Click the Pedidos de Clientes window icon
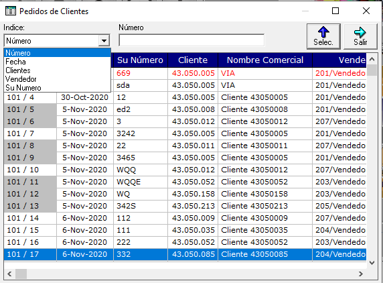Image resolution: width=383 pixels, height=283 pixels. tap(11, 11)
